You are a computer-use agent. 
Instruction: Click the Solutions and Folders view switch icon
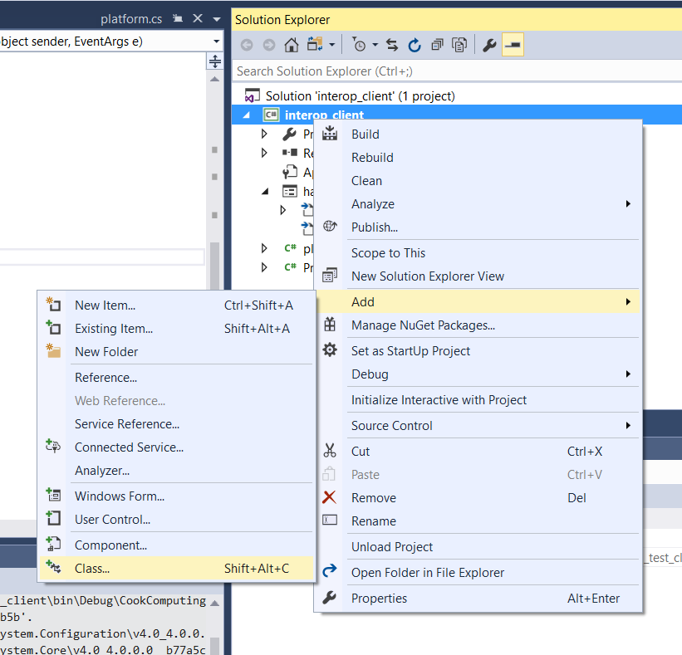click(x=315, y=44)
